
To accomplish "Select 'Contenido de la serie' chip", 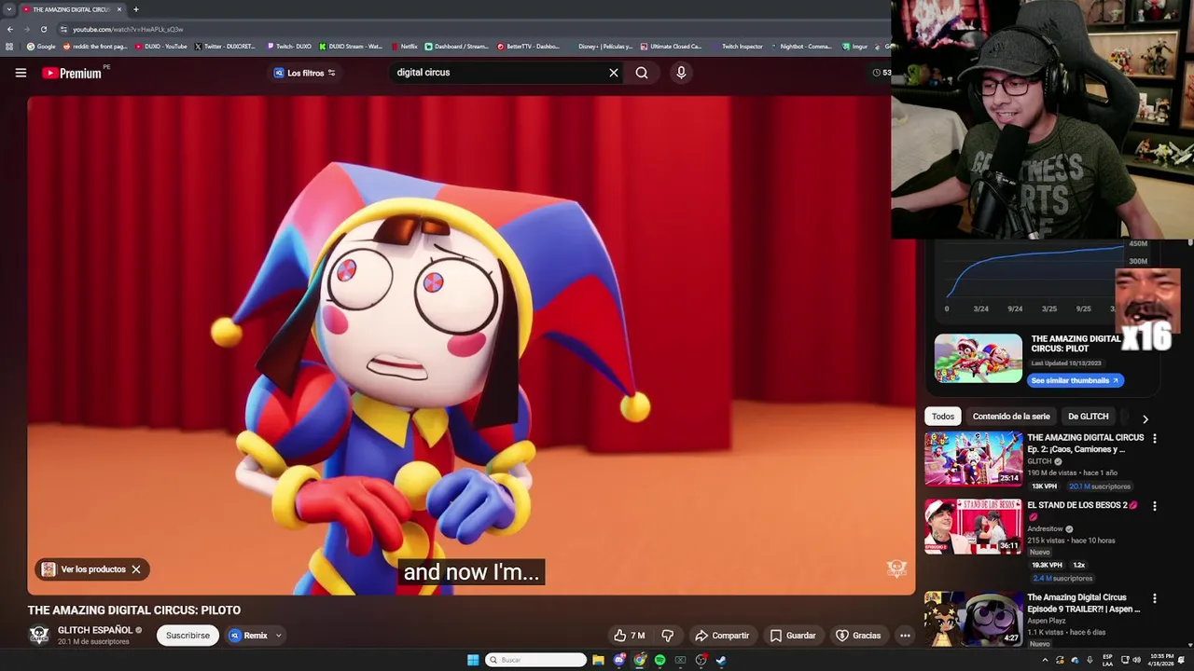I will pos(1011,417).
